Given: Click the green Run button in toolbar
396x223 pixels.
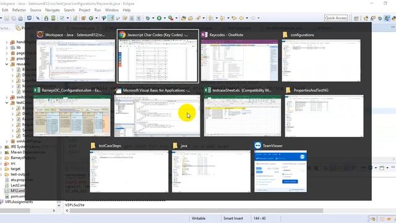Looking at the screenshot, I should pyautogui.click(x=160, y=18).
